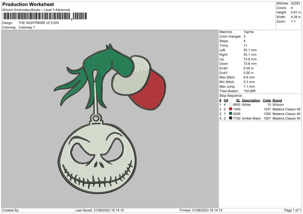The height and width of the screenshot is (214, 303).
Task: Click the 'Stop Sequence:' heading
Action: (231, 95)
